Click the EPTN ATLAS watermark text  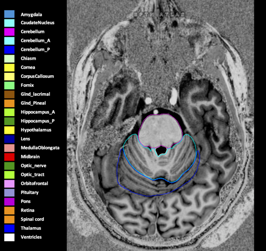coord(159,15)
